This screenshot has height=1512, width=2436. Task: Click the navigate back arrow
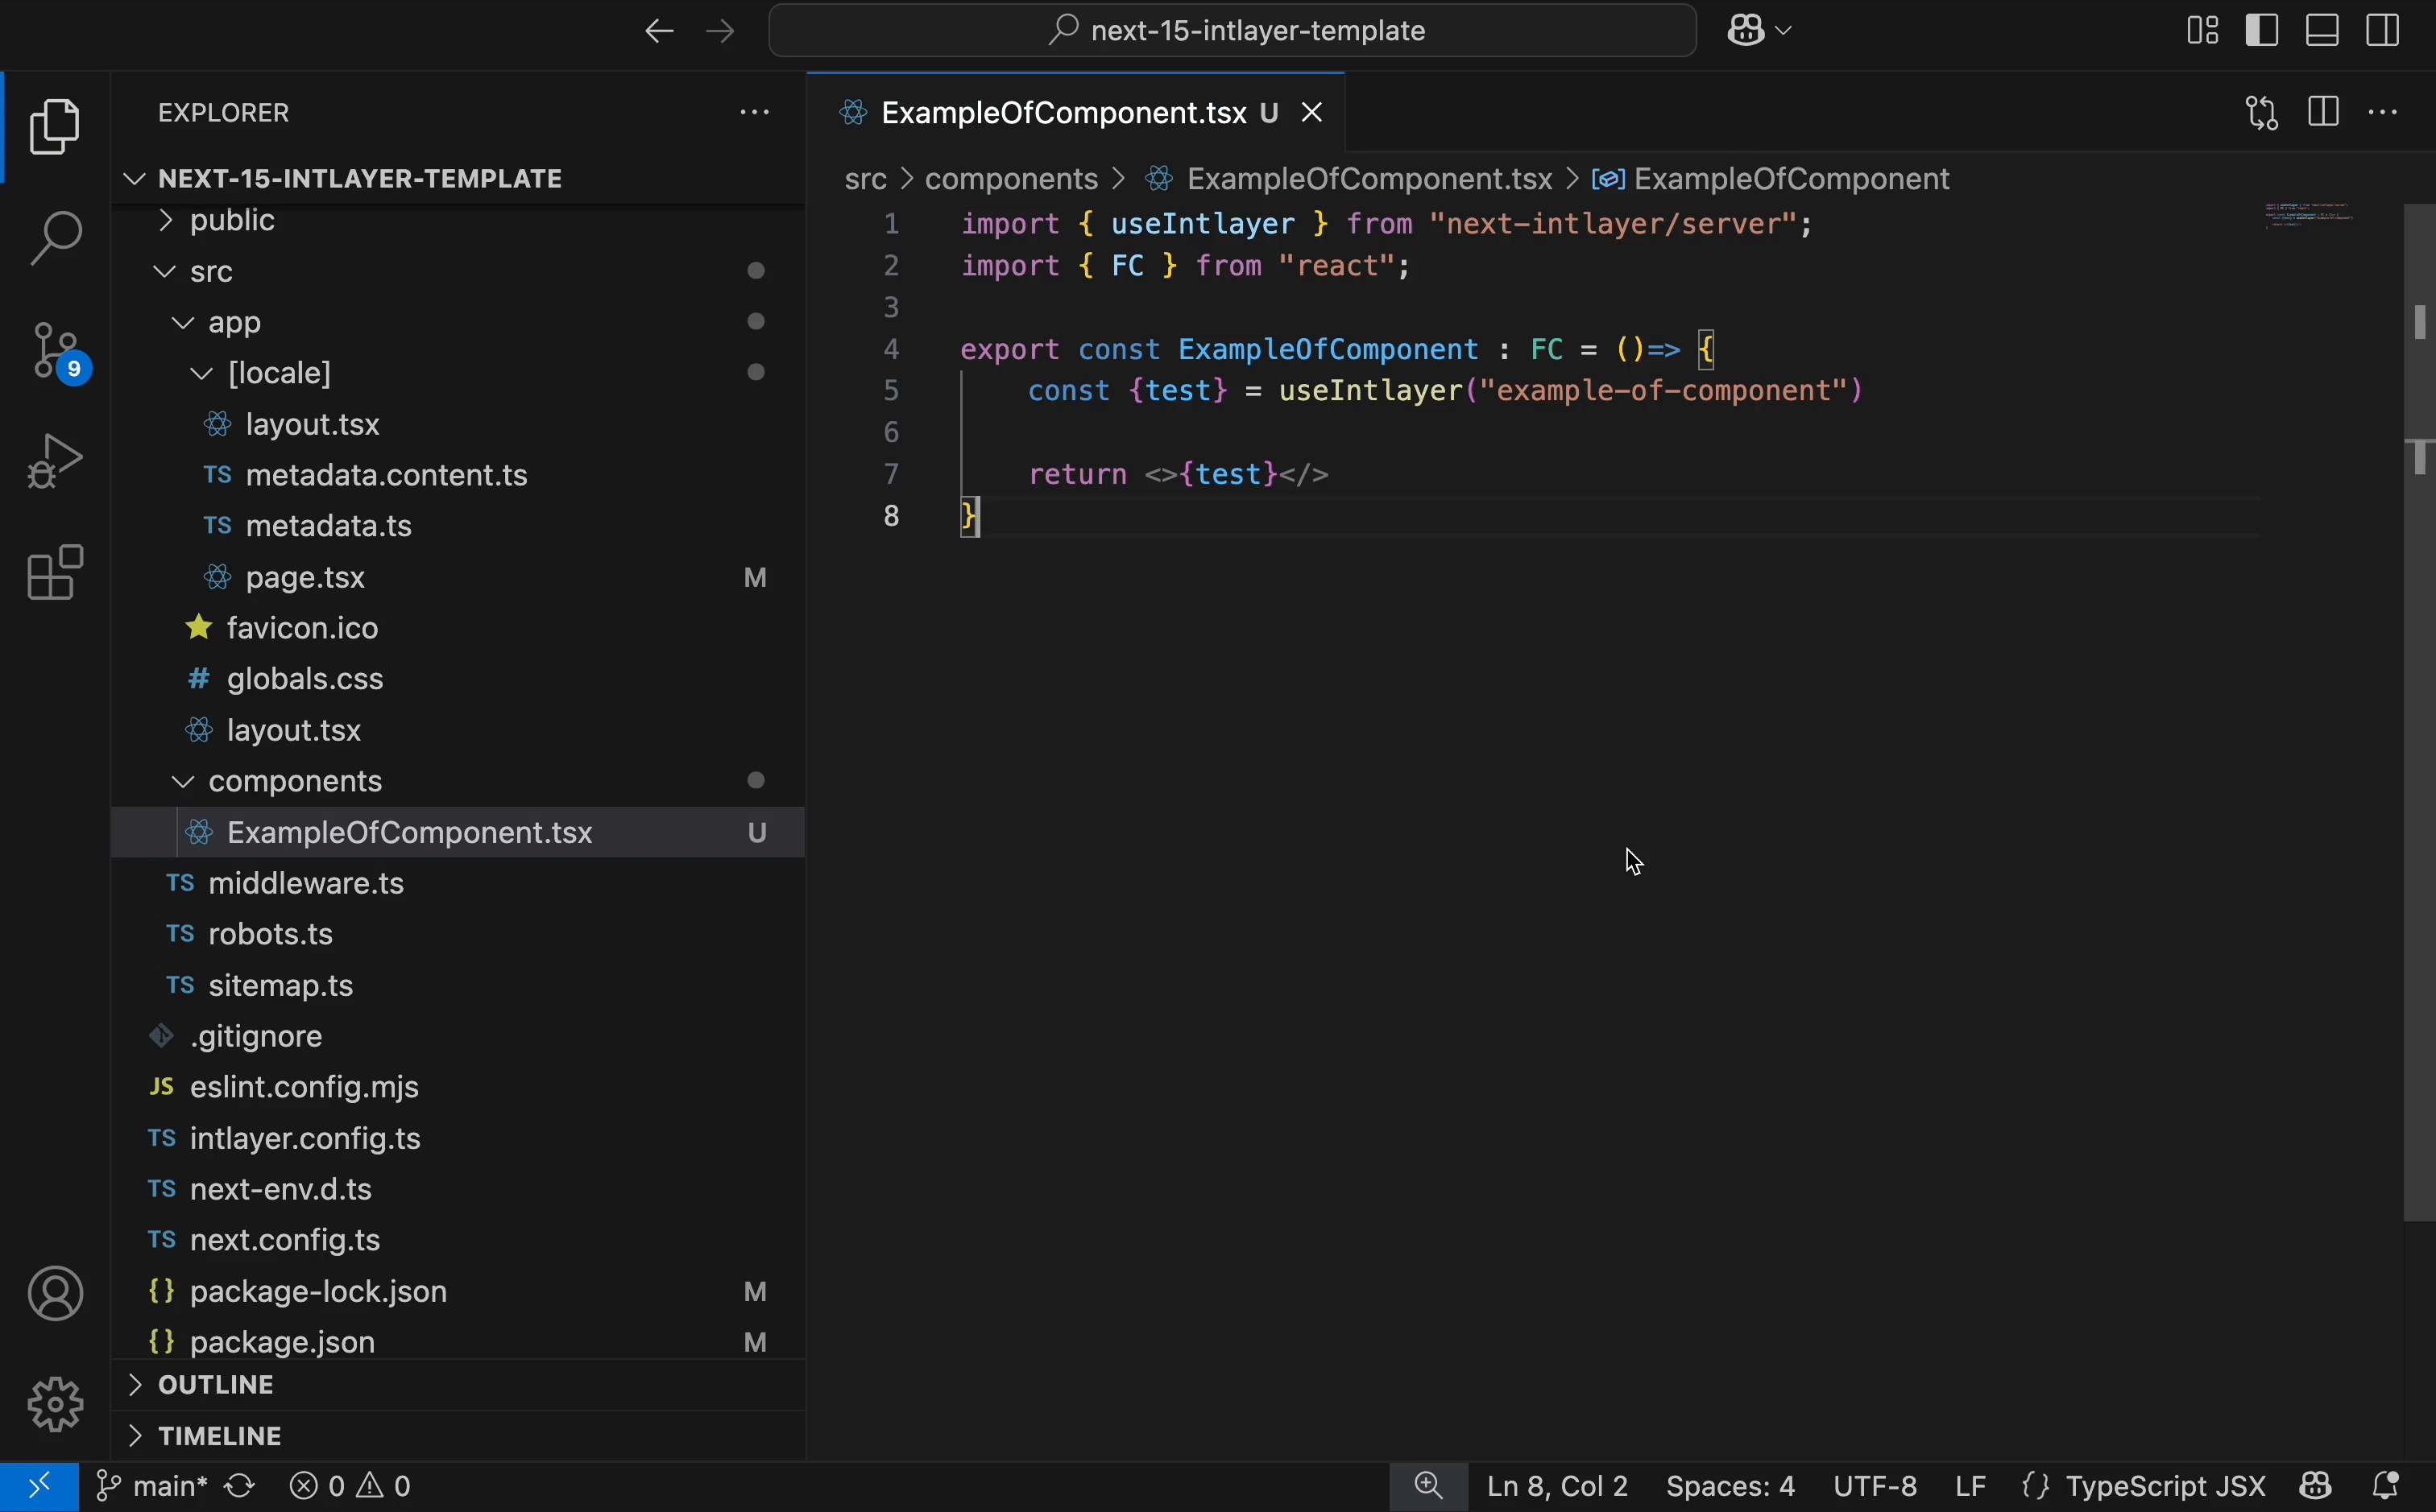coord(658,30)
